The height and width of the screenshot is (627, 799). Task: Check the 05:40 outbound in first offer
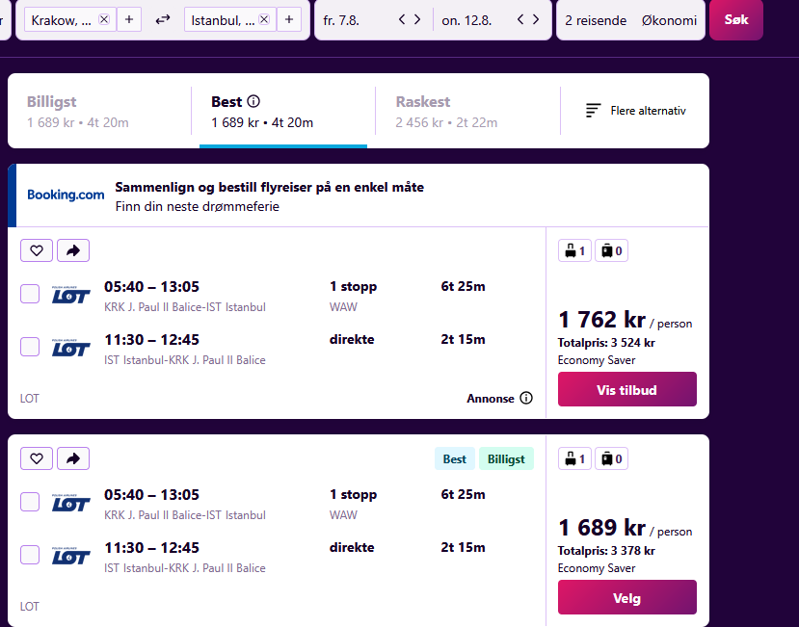tap(30, 294)
